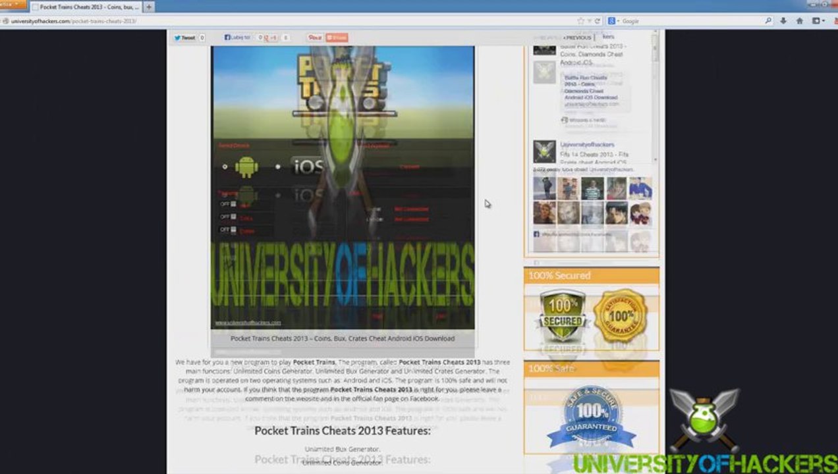Click the 'Unlimited Bux Generator.' text
This screenshot has height=474, width=838.
(343, 449)
